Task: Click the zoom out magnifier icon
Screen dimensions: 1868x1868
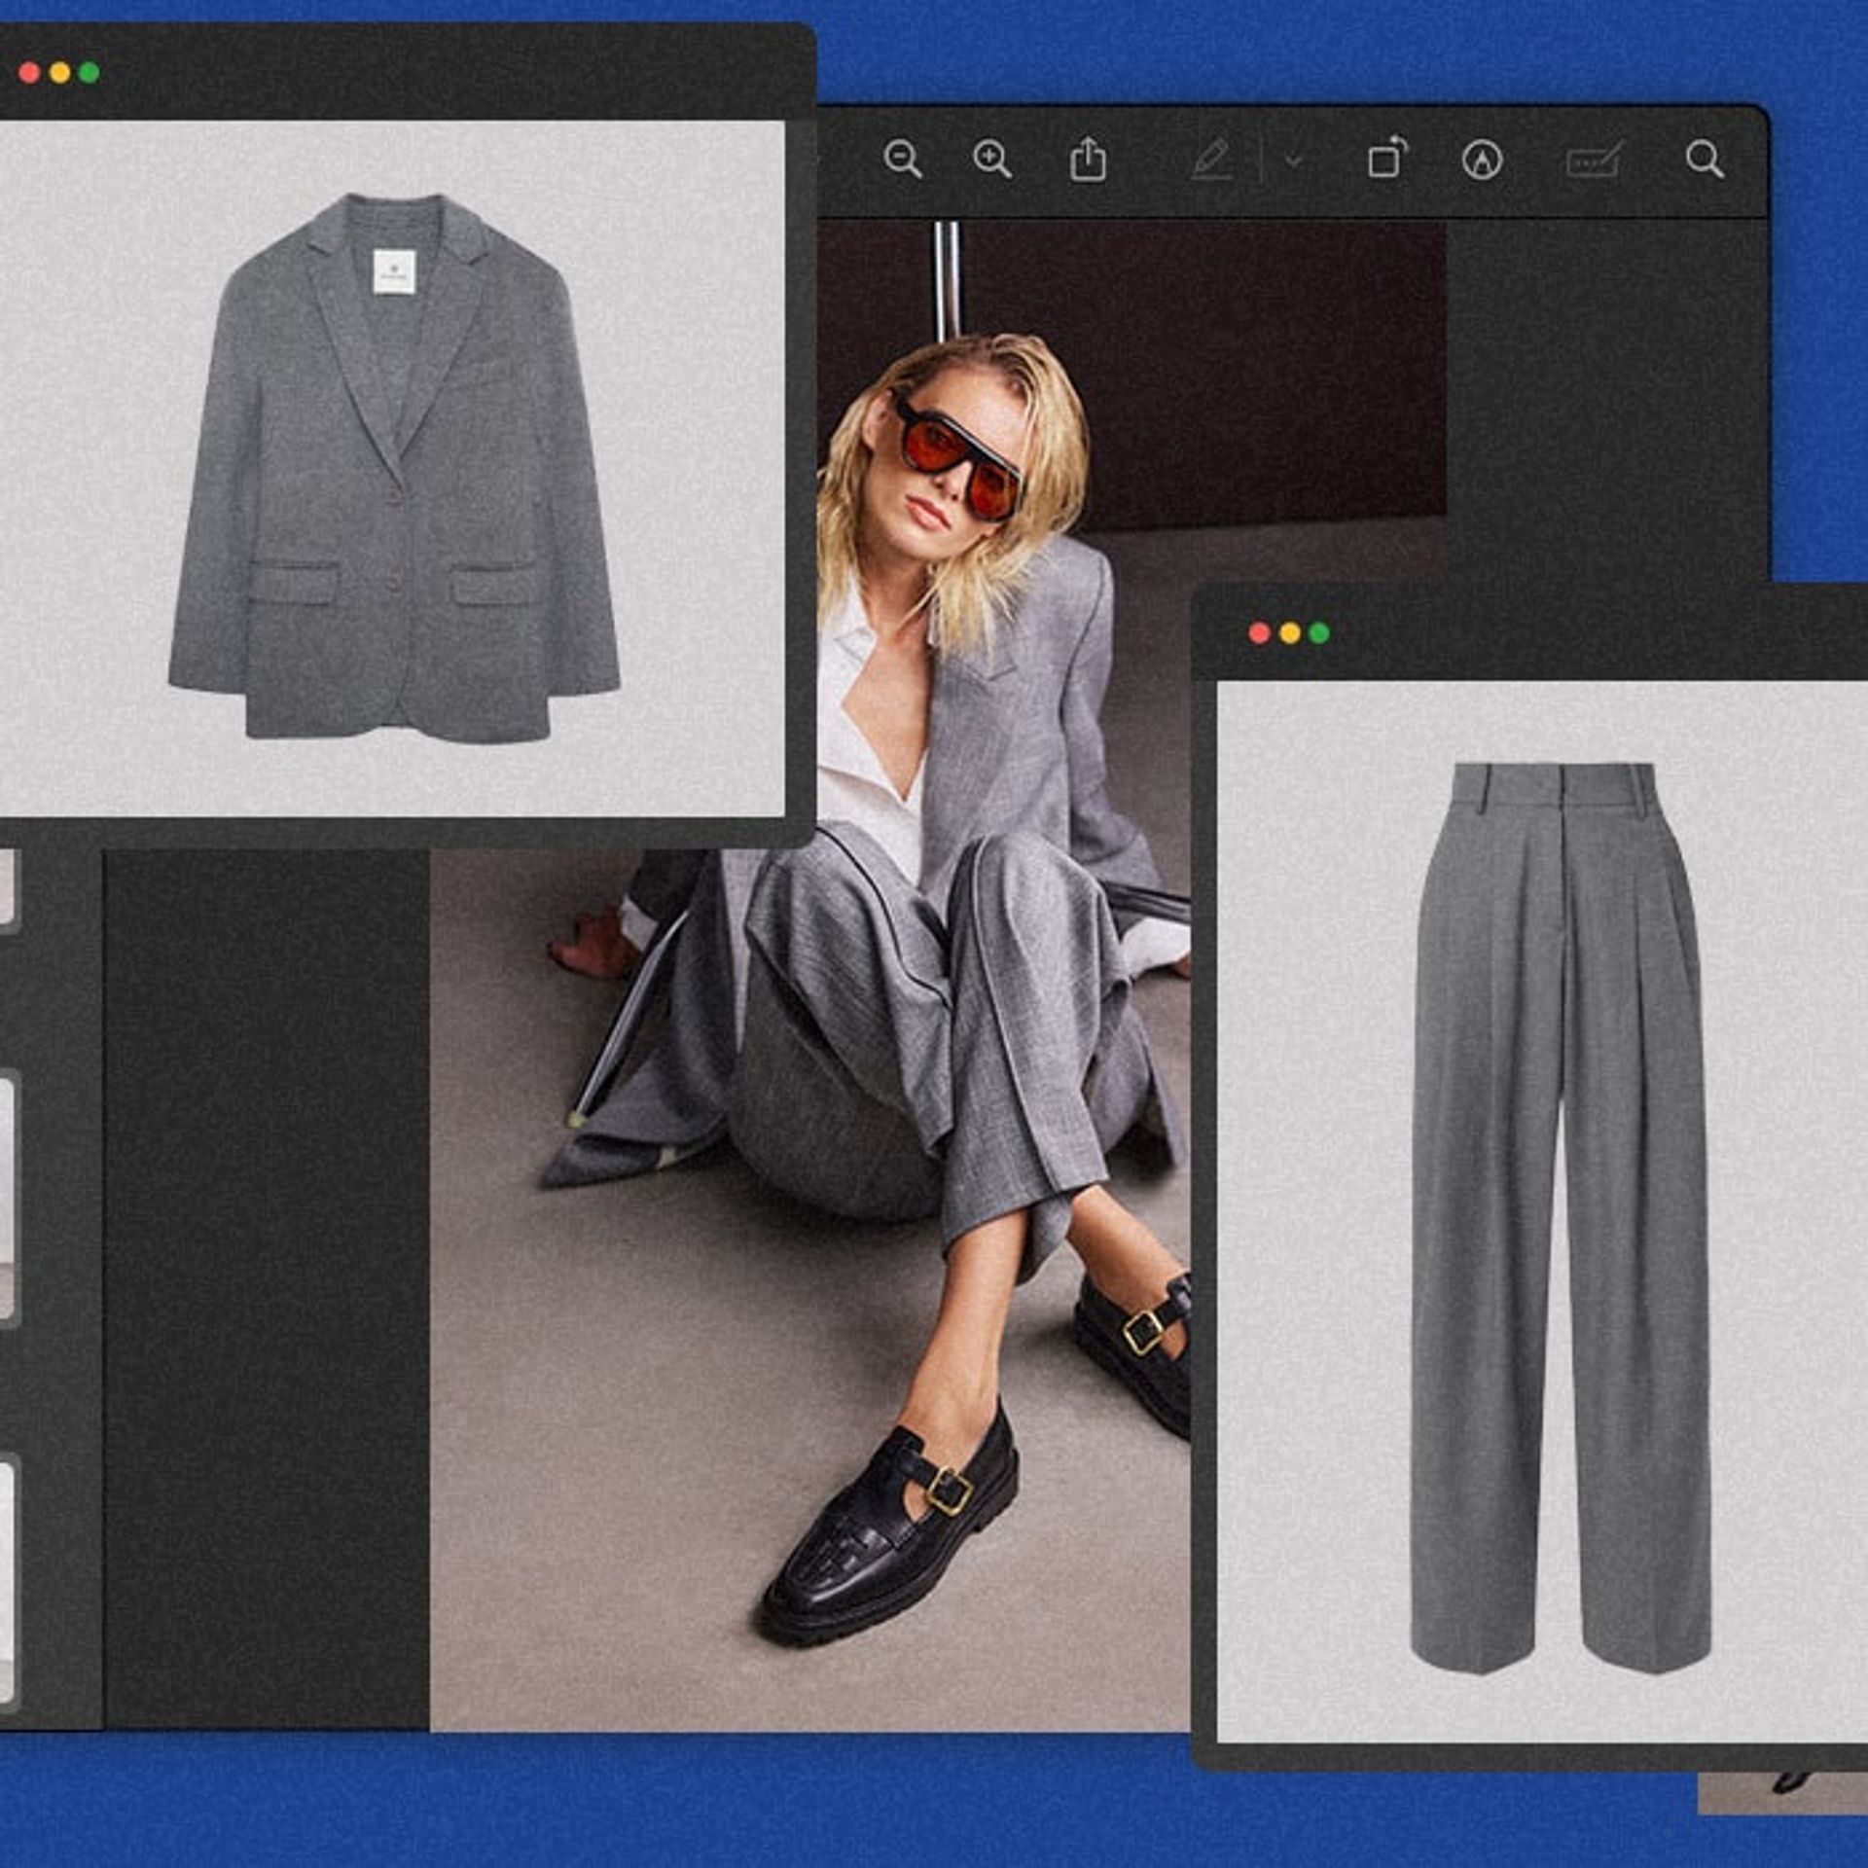Action: pyautogui.click(x=901, y=159)
